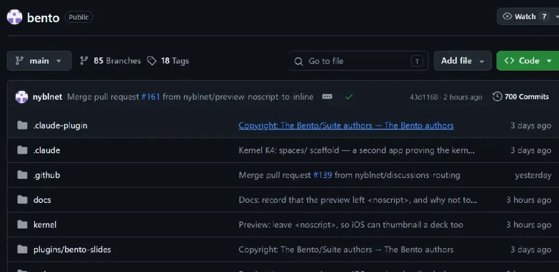
Task: Focus the Go to file search field
Action: tap(358, 61)
